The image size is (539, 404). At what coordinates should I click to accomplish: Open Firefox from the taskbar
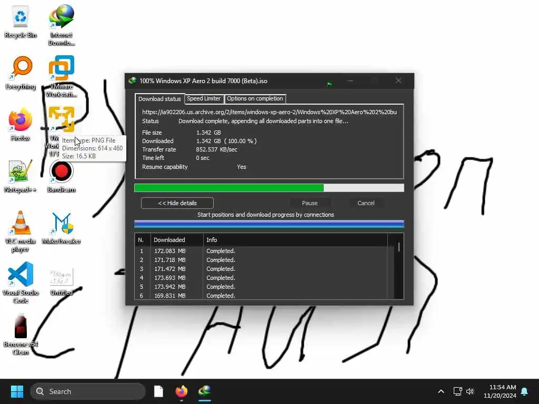point(182,391)
